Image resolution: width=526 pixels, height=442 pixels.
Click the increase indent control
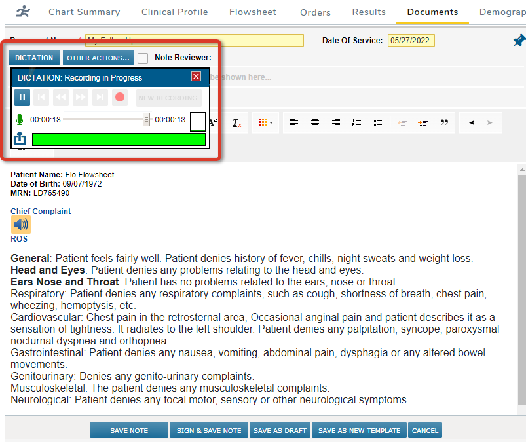tap(423, 122)
